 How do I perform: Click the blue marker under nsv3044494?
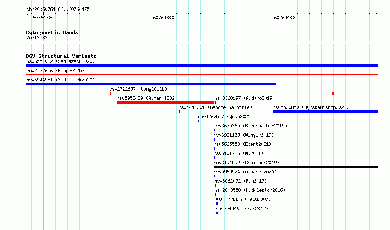click(x=217, y=213)
